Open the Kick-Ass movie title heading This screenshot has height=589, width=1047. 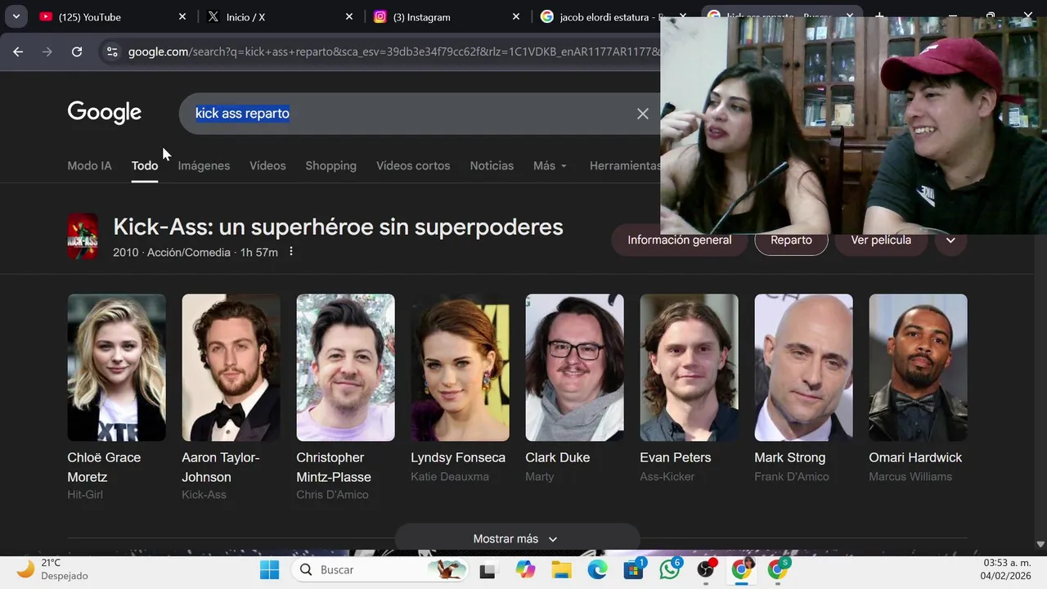pyautogui.click(x=338, y=227)
